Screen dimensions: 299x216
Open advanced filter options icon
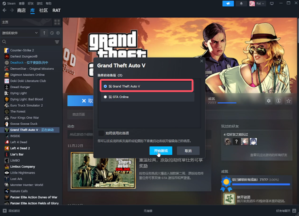[57, 42]
